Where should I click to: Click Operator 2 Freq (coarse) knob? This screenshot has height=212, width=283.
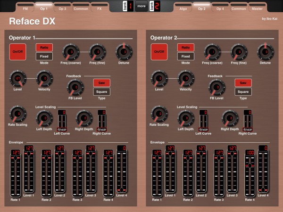click(212, 52)
